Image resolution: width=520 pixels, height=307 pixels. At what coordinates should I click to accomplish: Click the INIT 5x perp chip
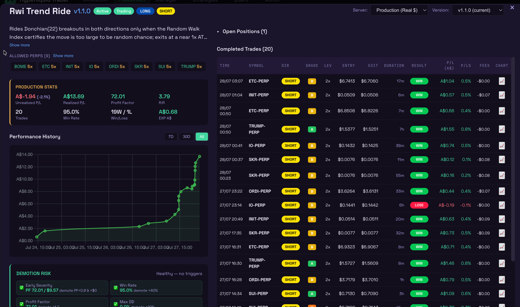click(72, 67)
